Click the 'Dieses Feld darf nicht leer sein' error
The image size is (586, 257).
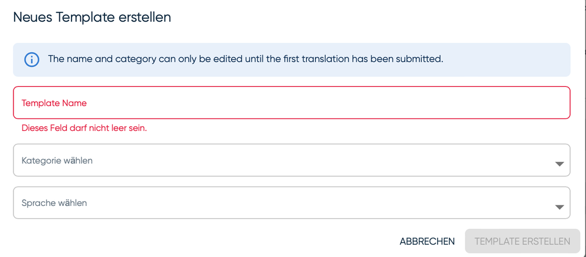84,128
